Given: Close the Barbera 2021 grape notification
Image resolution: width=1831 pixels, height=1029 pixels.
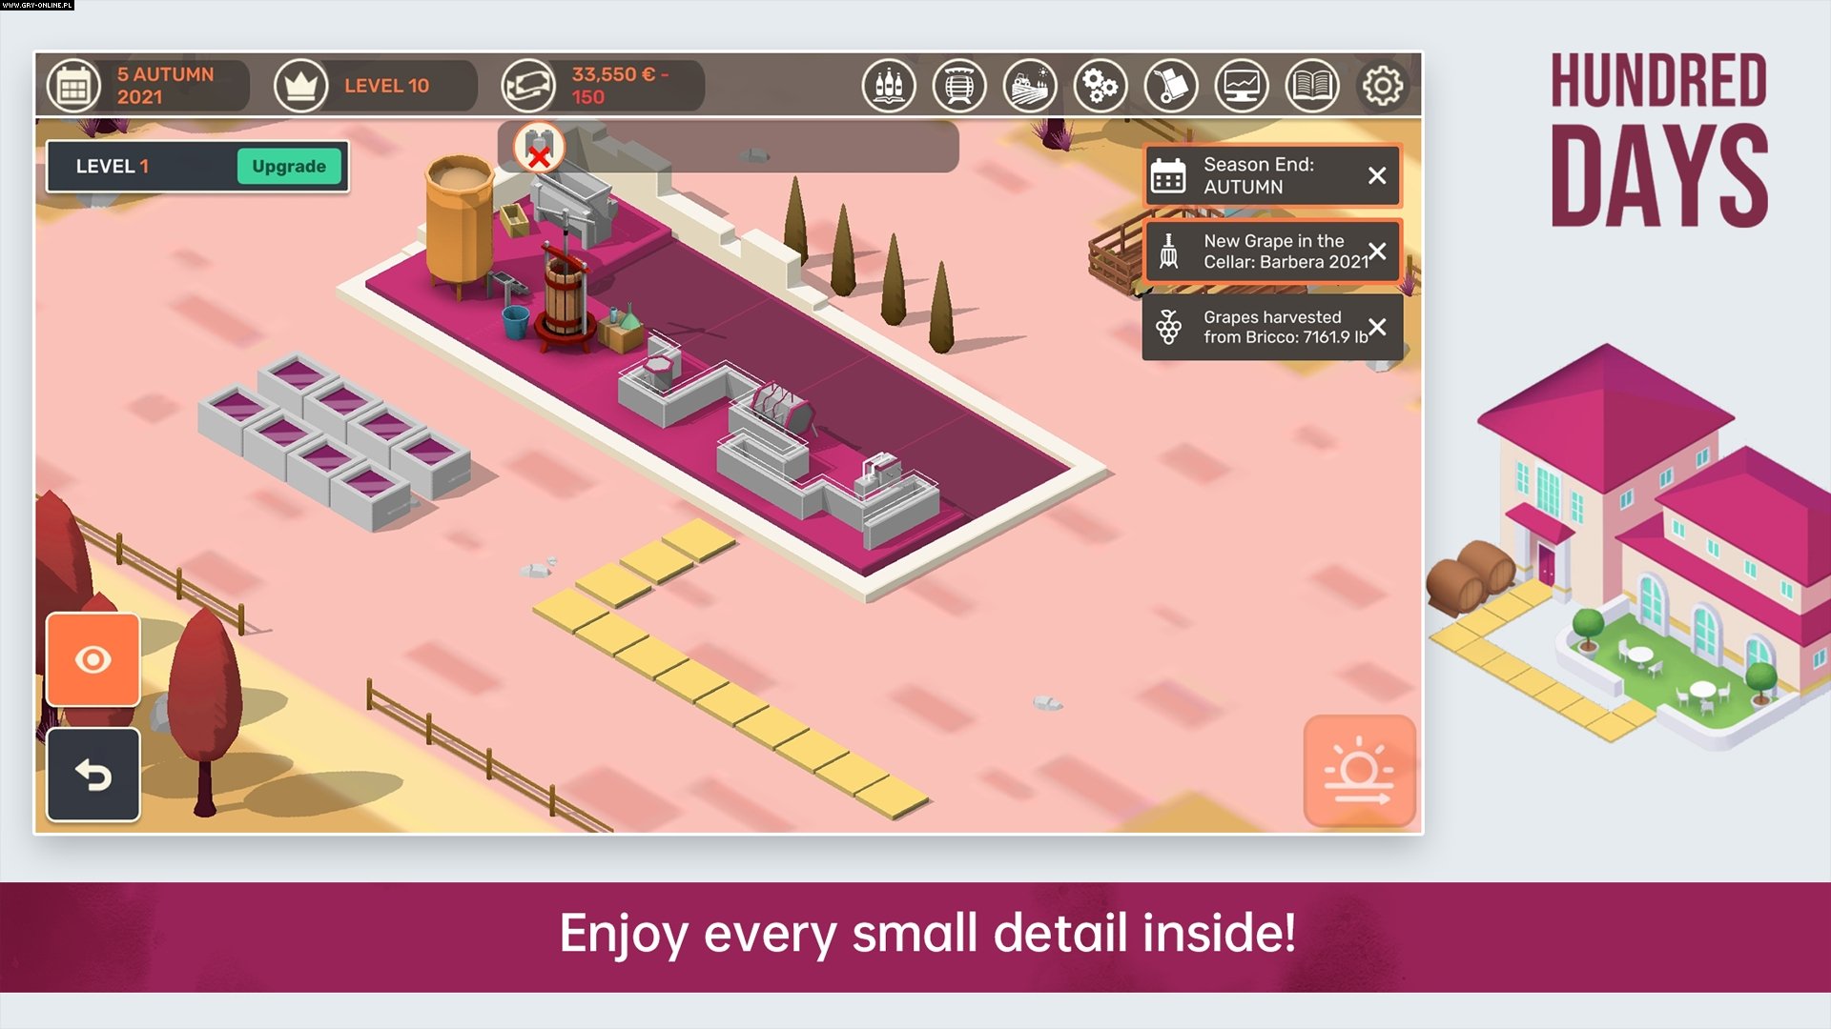Looking at the screenshot, I should pyautogui.click(x=1376, y=251).
